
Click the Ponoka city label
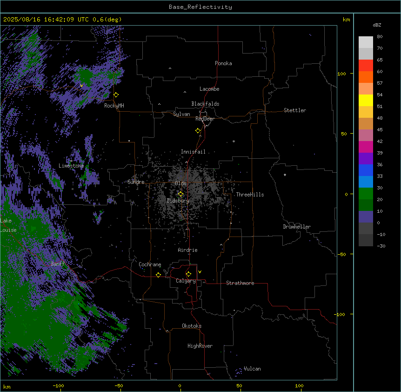point(223,63)
